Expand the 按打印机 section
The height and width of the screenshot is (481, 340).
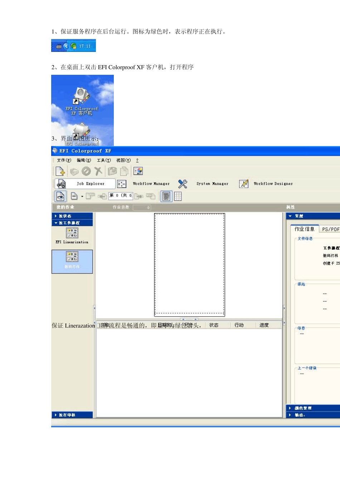(72, 415)
